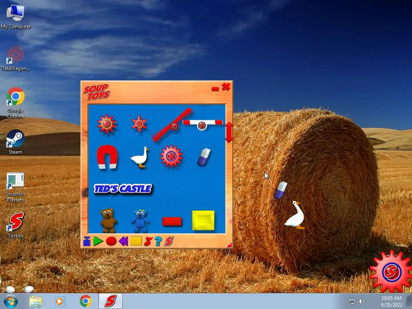
Task: Minimize the Soup Toys toybox window
Action: click(x=215, y=89)
